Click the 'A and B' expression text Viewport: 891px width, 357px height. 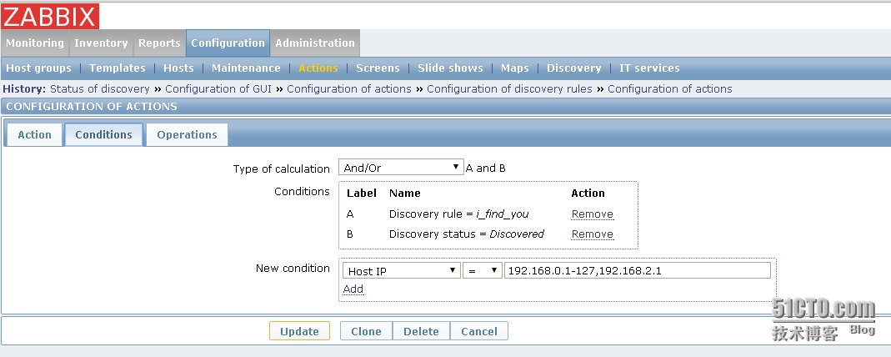(x=486, y=168)
